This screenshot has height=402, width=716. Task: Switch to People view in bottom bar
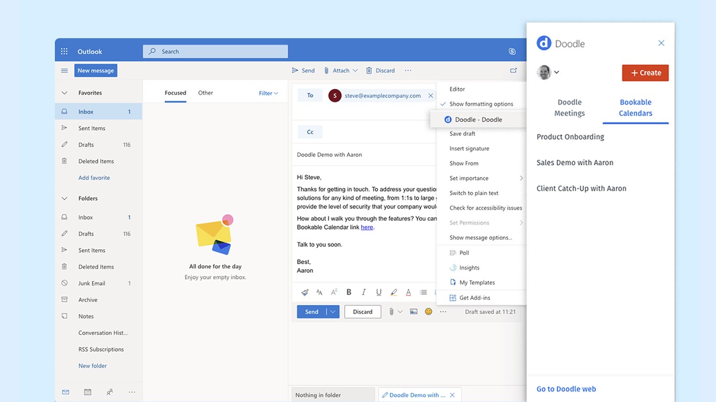click(110, 392)
